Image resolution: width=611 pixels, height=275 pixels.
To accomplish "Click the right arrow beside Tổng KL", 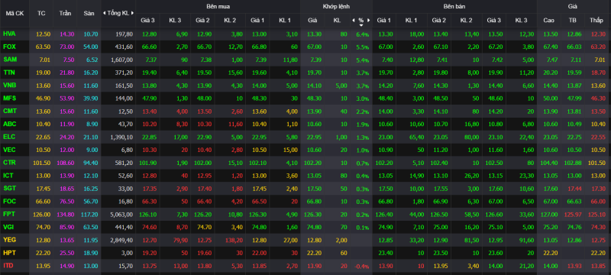I will (x=132, y=13).
